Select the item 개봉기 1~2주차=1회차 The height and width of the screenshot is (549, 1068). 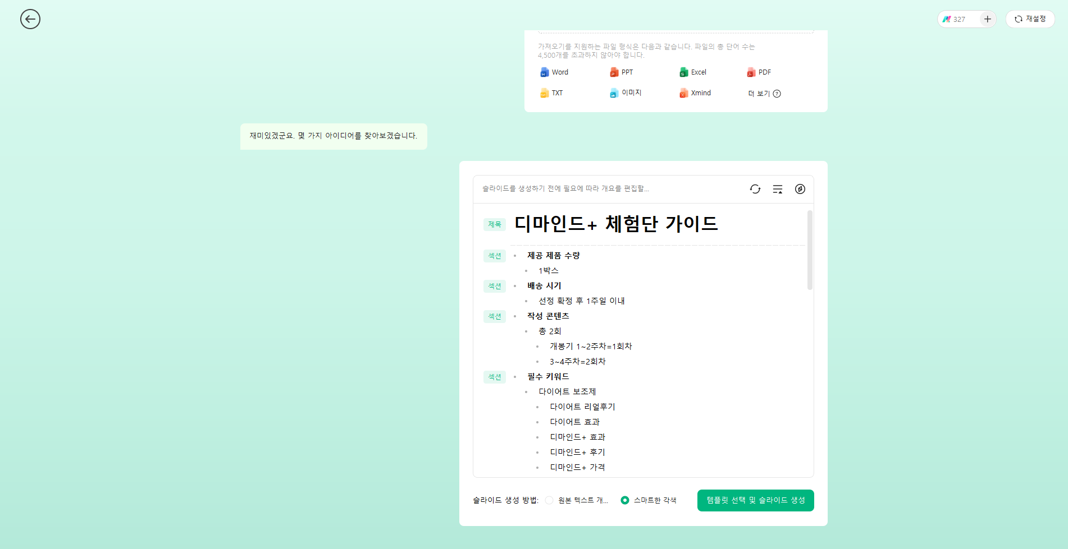tap(591, 347)
